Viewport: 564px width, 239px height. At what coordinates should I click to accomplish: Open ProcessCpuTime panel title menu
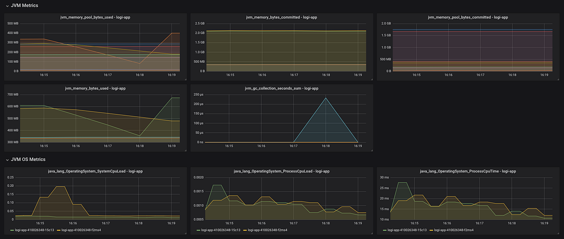(x=468, y=171)
